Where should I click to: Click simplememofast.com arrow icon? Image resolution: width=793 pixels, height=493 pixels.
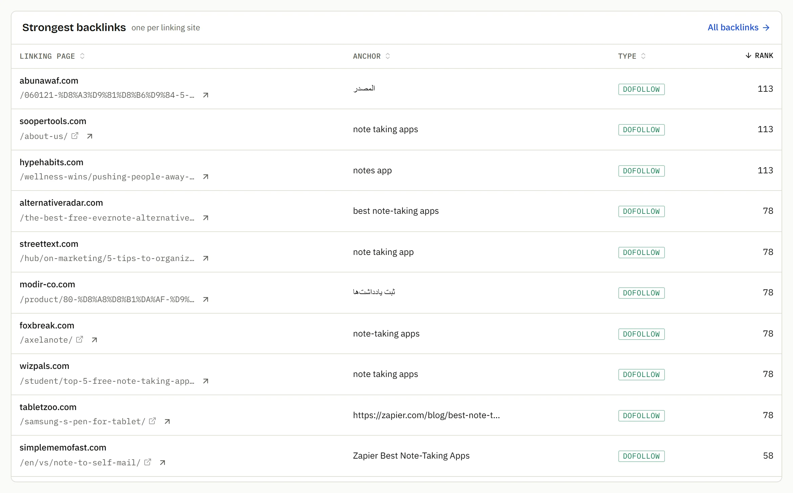(163, 463)
